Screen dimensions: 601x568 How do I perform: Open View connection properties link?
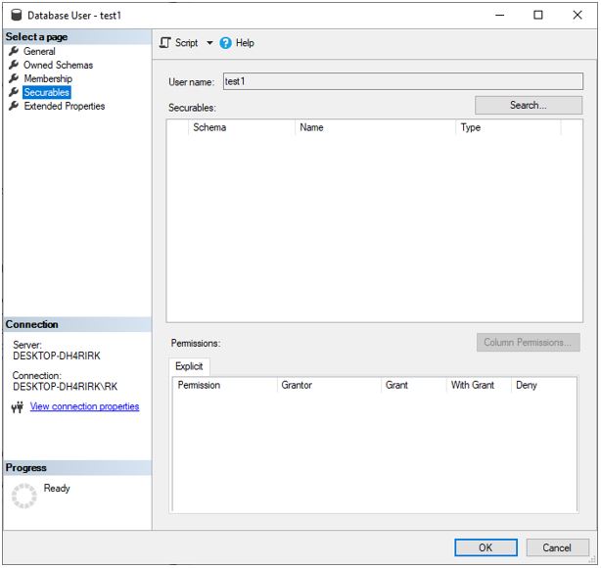(x=85, y=406)
